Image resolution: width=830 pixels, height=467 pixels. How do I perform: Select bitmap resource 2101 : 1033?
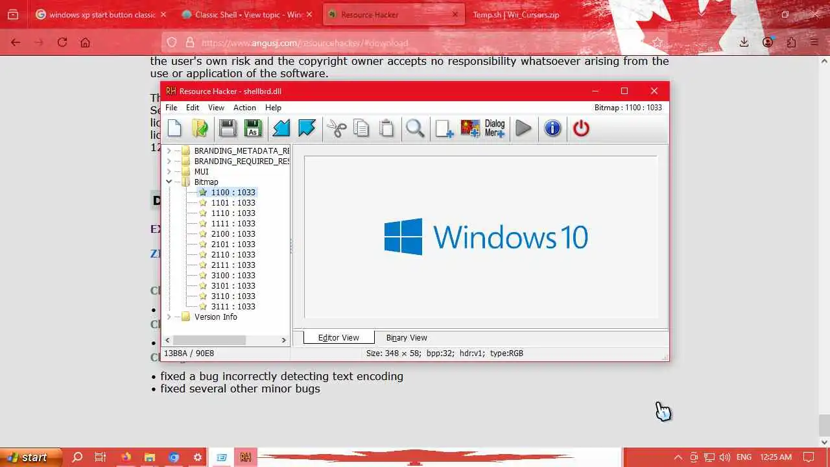pyautogui.click(x=233, y=244)
